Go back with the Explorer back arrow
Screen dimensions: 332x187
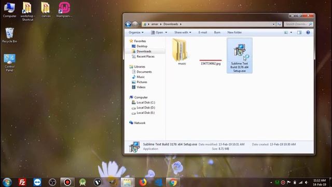pyautogui.click(x=128, y=24)
